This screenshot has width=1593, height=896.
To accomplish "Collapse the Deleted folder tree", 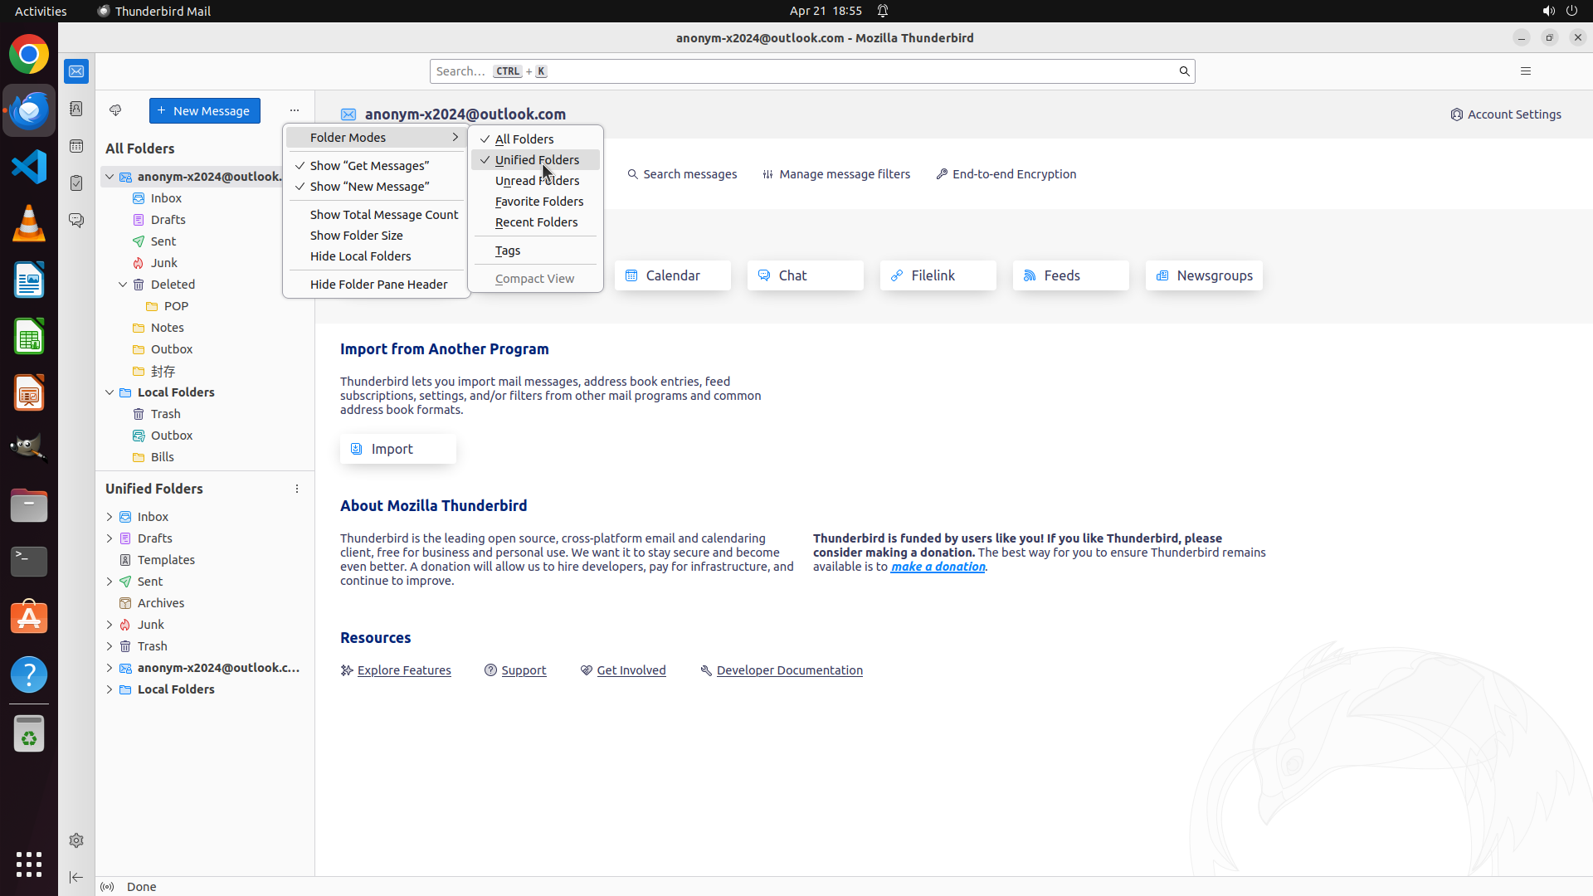I will pyautogui.click(x=123, y=285).
